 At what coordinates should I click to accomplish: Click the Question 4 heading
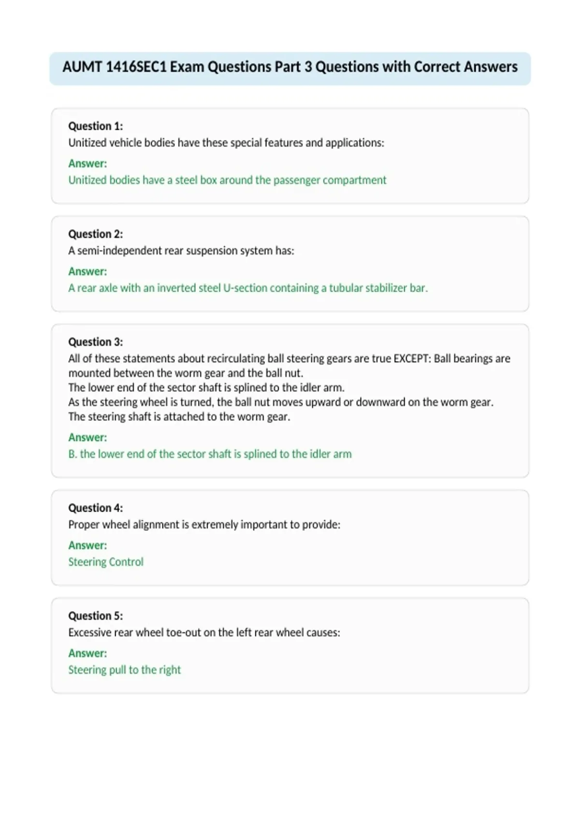96,508
